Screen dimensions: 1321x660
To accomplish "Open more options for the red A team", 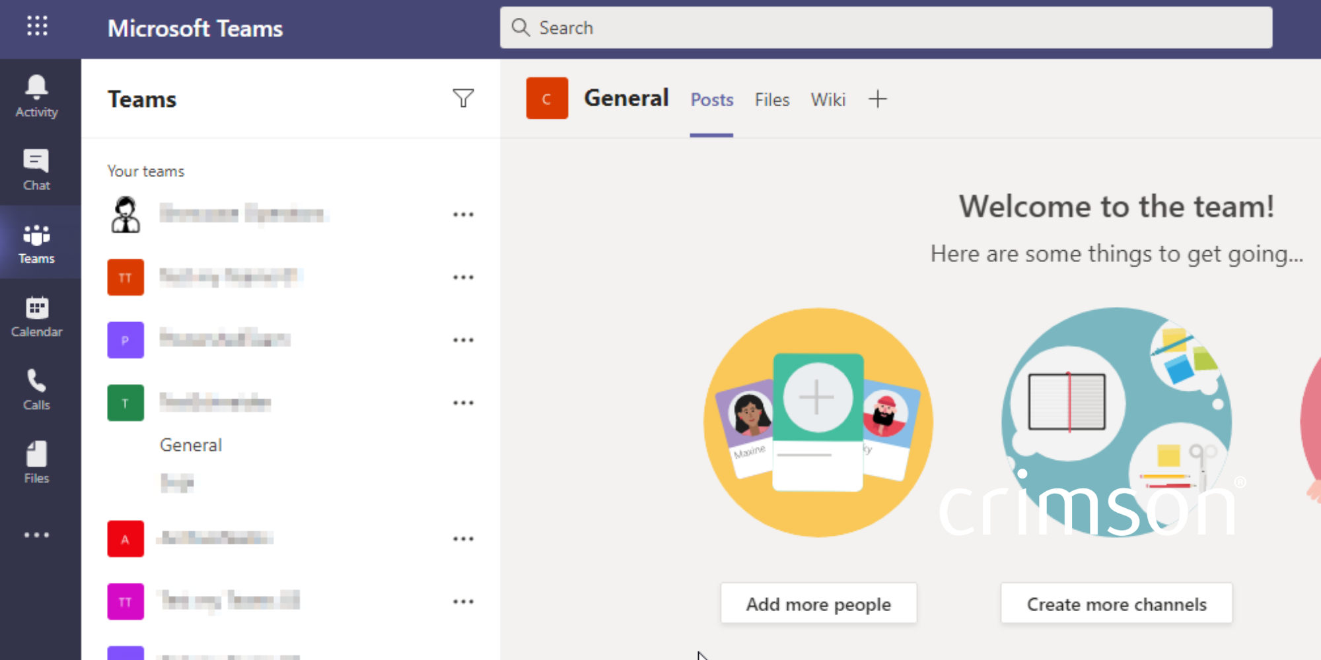I will click(x=464, y=538).
